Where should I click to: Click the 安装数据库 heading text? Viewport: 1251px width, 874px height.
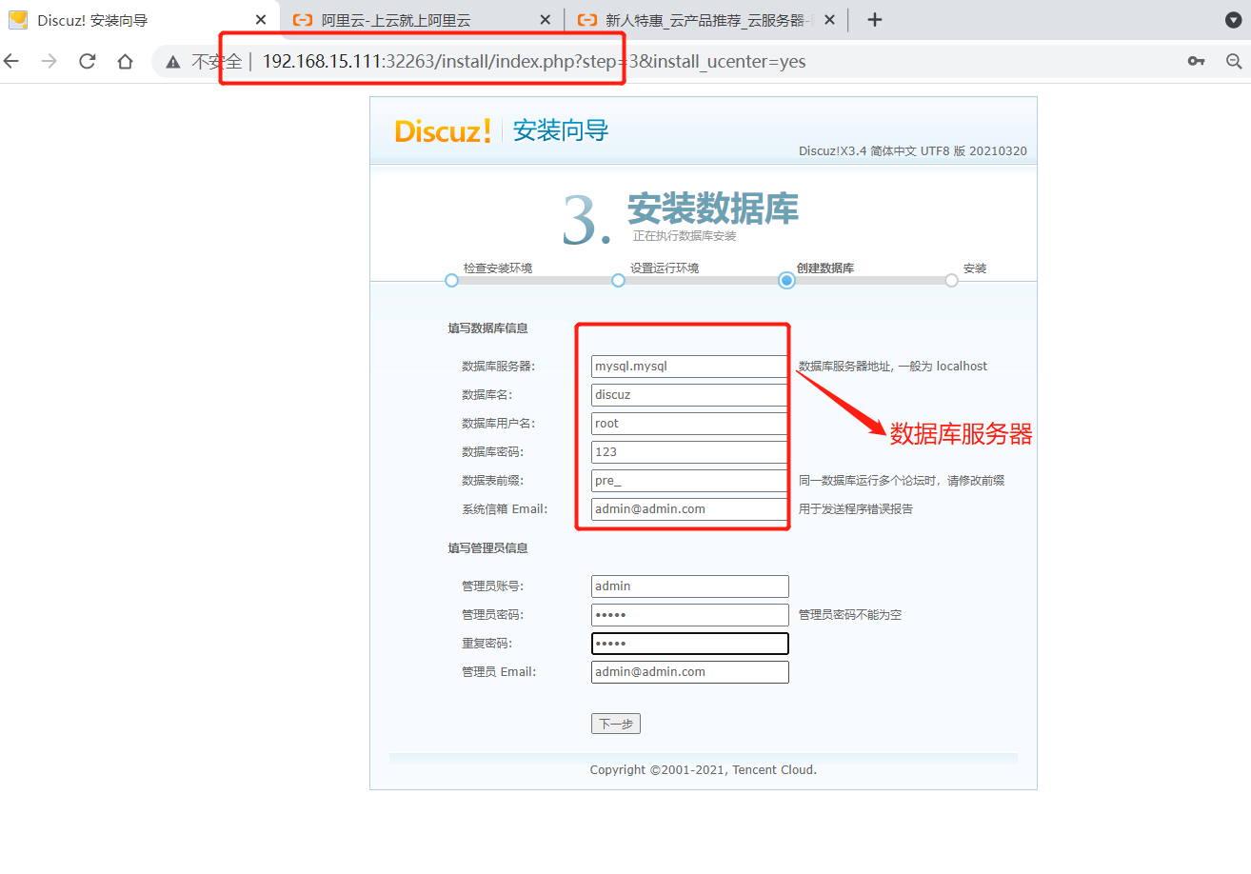712,209
